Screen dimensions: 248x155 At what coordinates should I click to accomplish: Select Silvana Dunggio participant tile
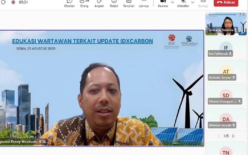tap(226, 96)
